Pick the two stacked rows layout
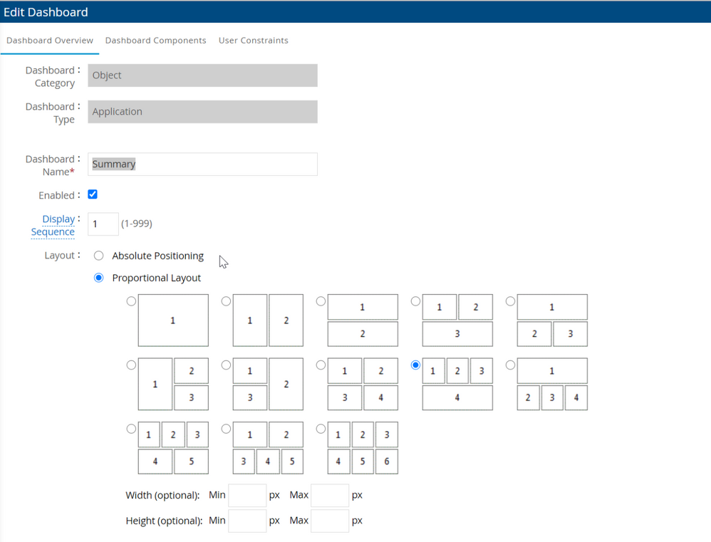This screenshot has height=542, width=711. coord(321,301)
